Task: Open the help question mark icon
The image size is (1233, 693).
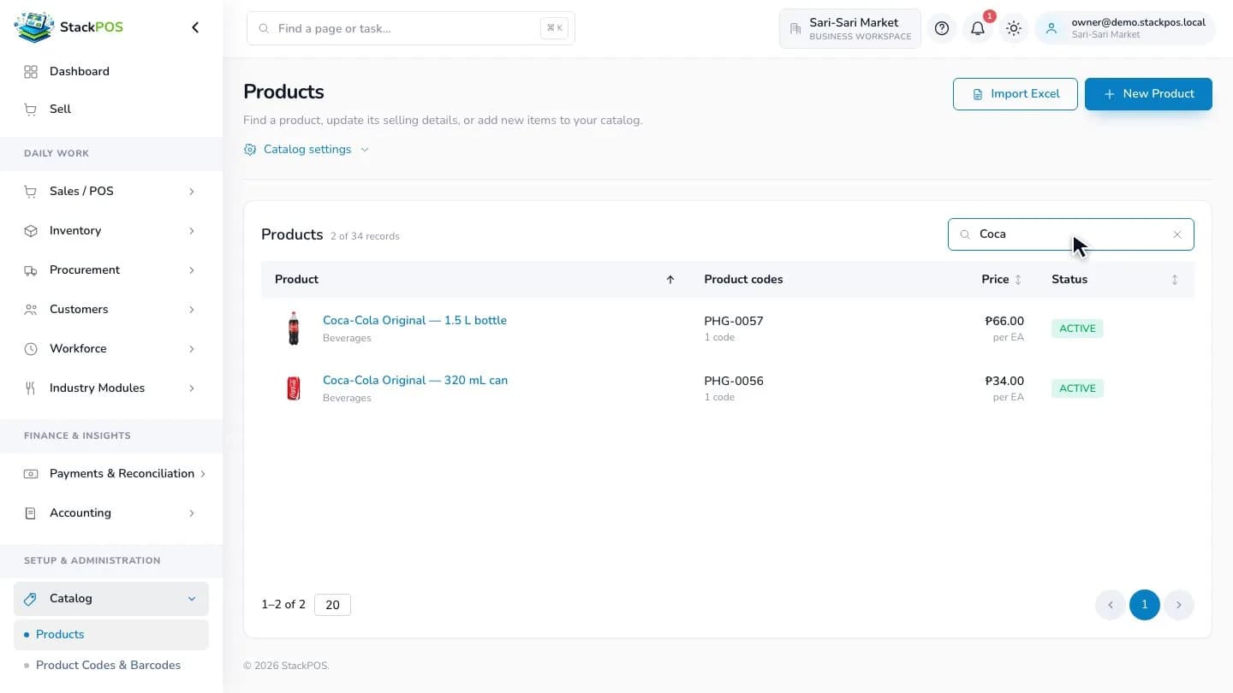Action: [x=942, y=28]
